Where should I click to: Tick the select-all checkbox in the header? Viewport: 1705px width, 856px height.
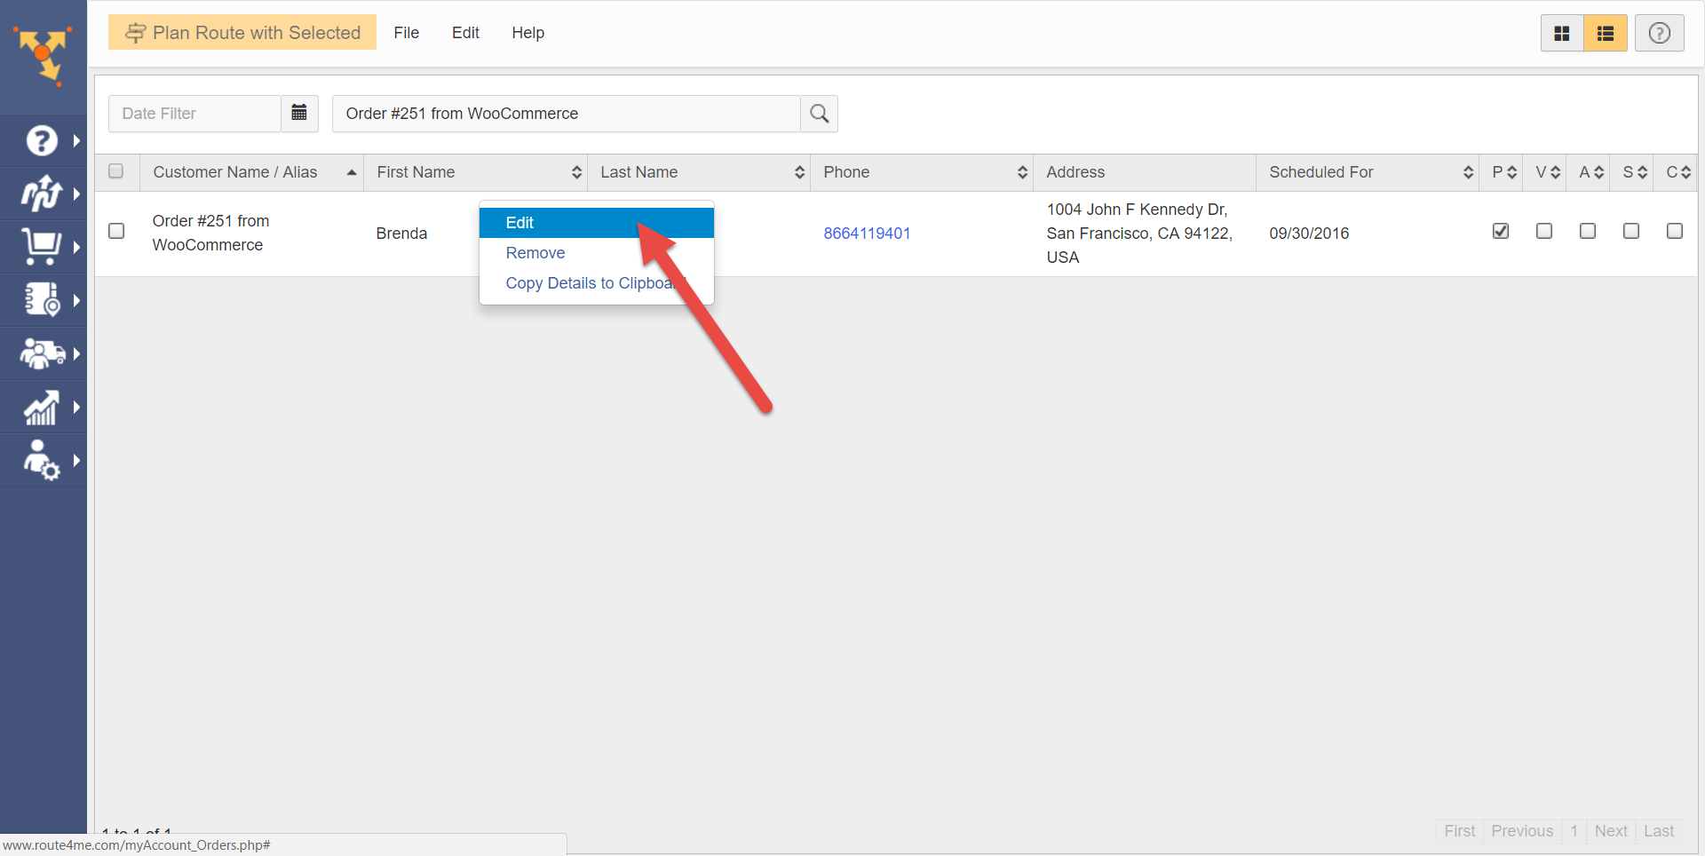pos(116,171)
